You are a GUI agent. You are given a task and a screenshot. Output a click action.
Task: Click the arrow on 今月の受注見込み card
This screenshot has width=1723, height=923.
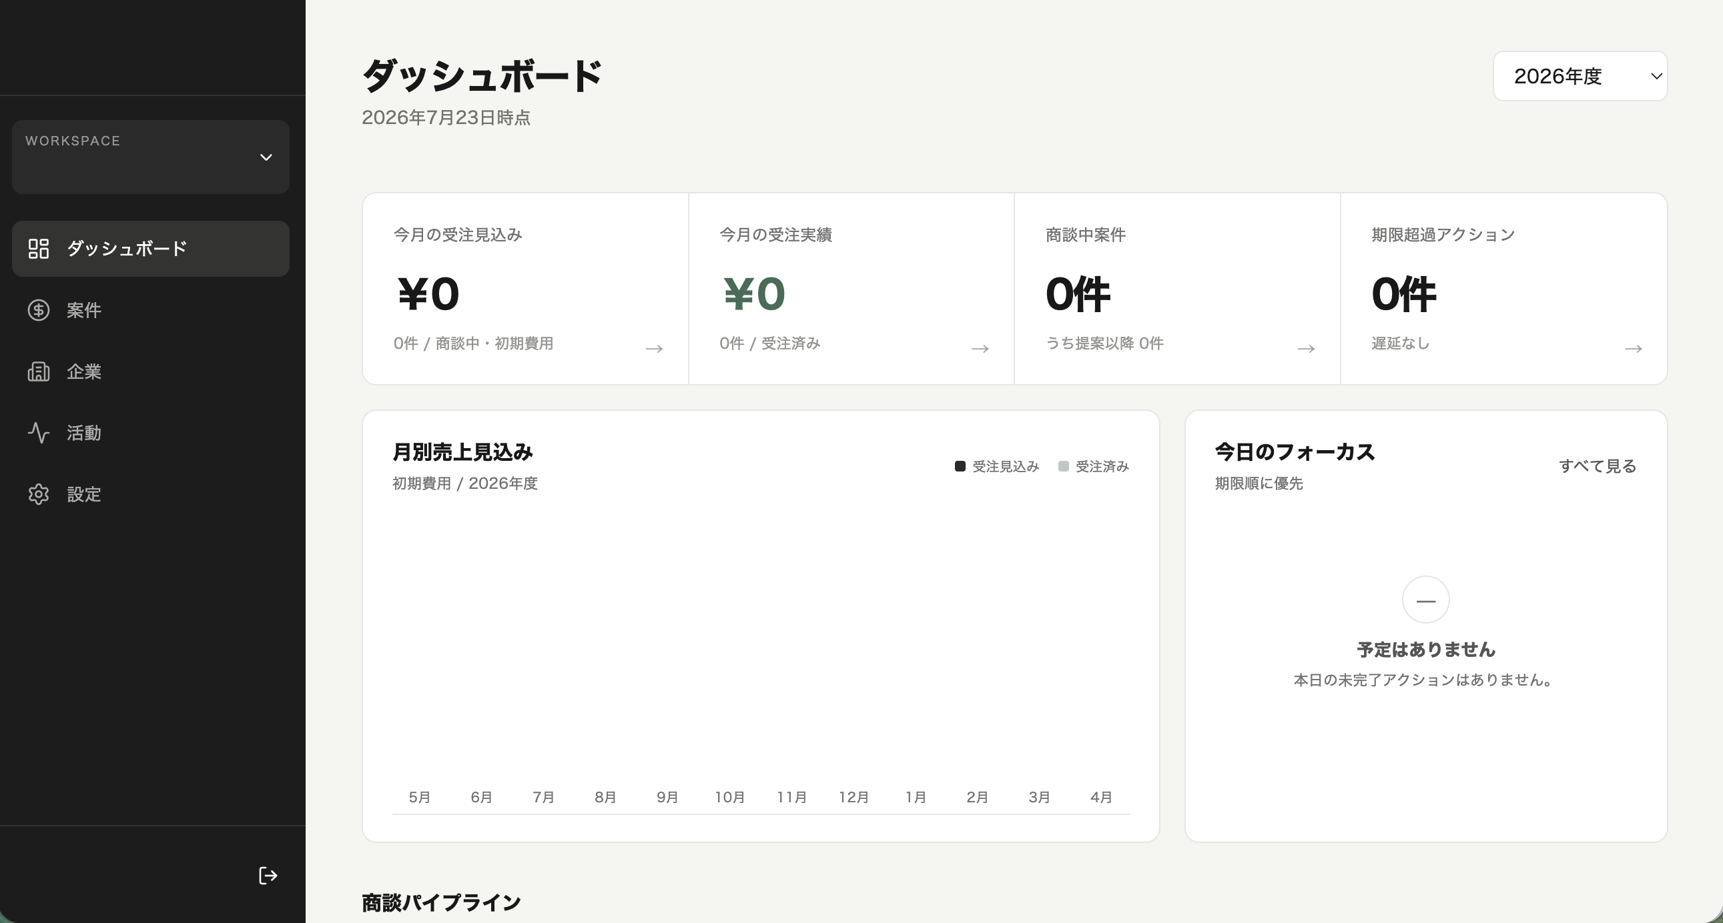pos(654,349)
